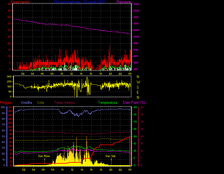This screenshot has height=174, width=224.
Task: Click the yellow '90' wind direction axis value
Action: pyautogui.click(x=10, y=92)
